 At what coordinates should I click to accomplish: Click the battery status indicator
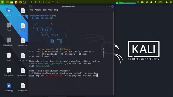tap(155, 2)
